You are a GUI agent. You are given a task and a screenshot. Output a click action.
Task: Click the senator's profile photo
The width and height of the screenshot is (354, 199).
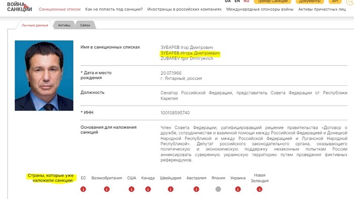(x=44, y=75)
